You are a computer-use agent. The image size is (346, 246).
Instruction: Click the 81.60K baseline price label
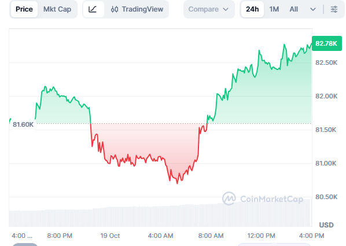coord(23,124)
